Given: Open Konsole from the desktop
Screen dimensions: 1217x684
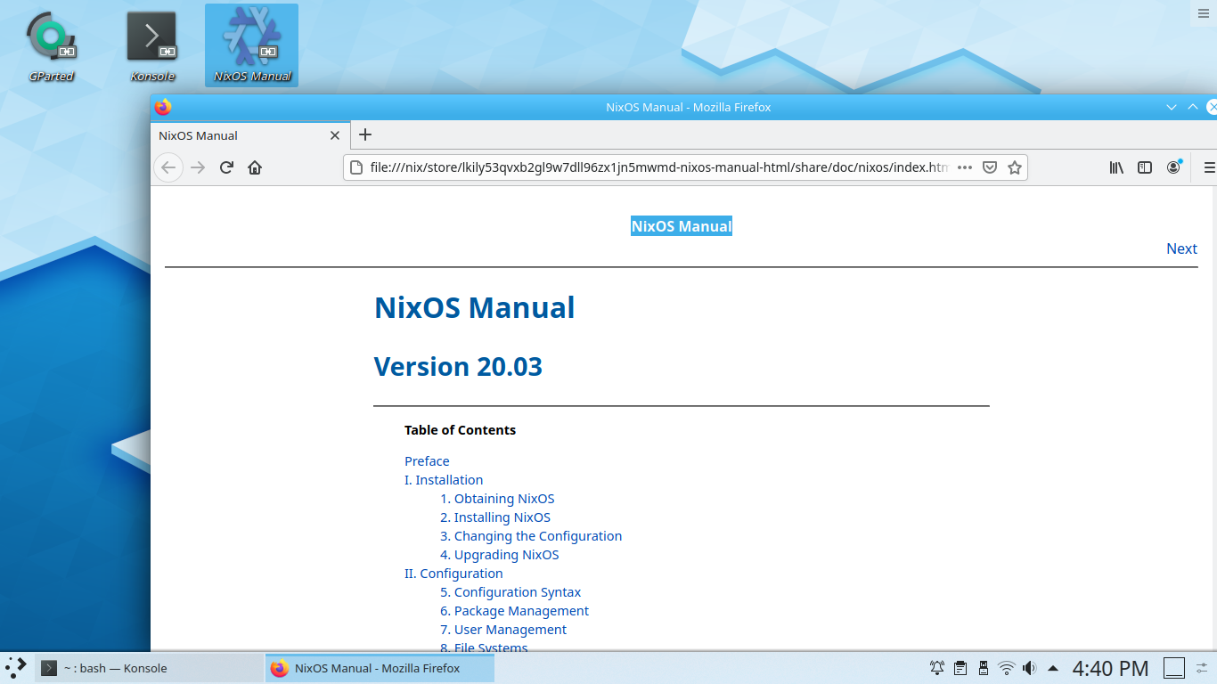Looking at the screenshot, I should (x=151, y=39).
